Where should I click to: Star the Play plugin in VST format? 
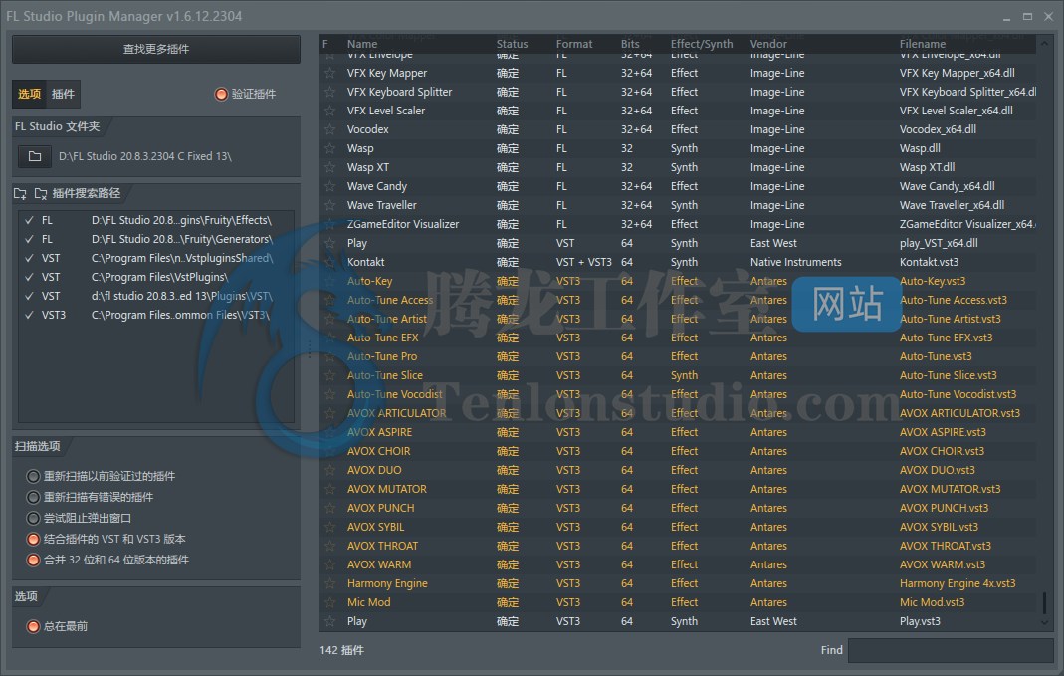(x=329, y=243)
